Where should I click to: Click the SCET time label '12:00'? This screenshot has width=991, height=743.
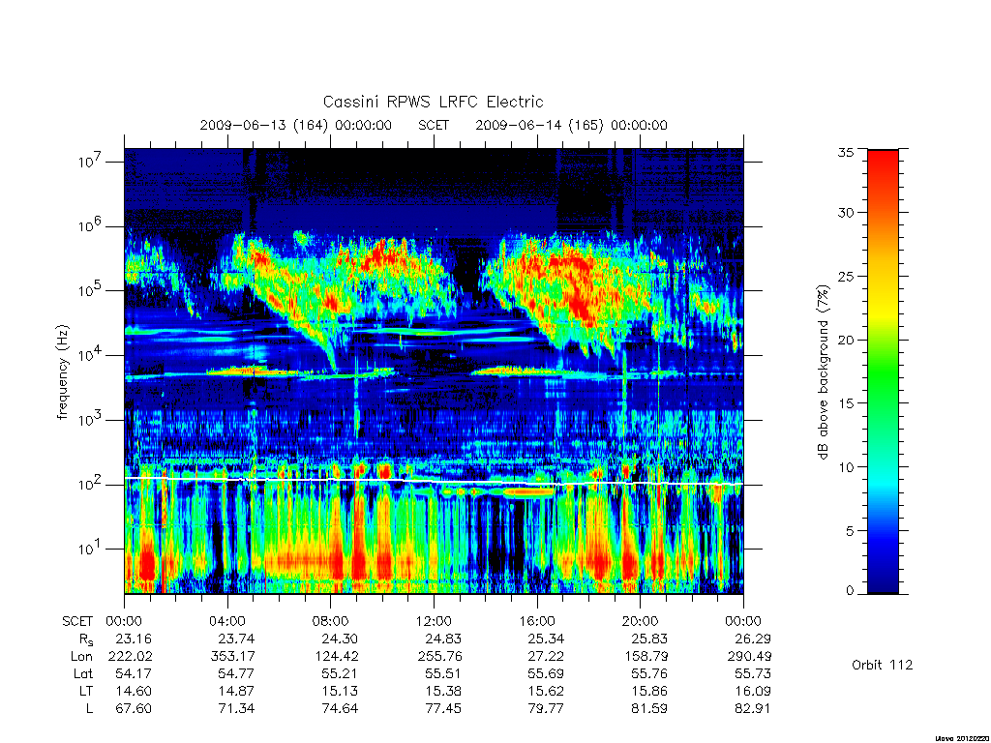434,621
